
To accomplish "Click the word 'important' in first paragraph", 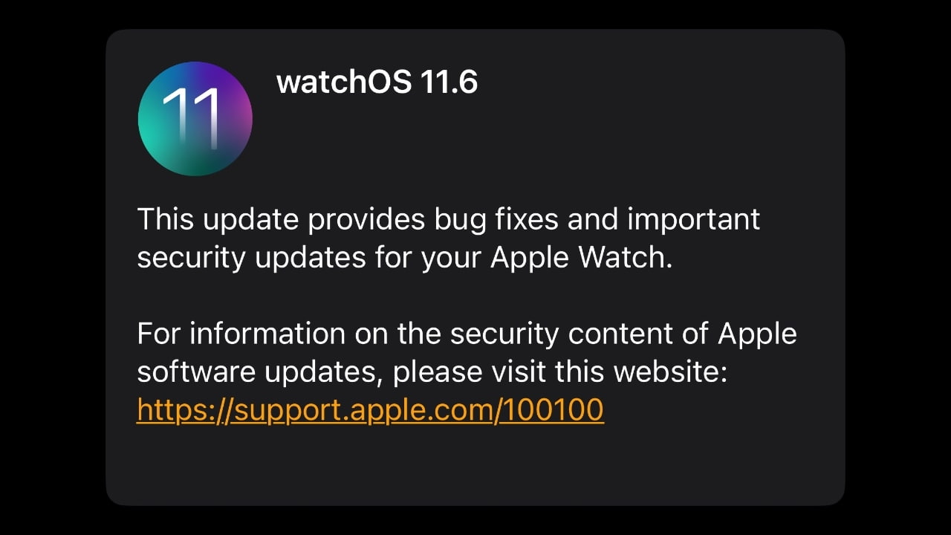I will (693, 219).
